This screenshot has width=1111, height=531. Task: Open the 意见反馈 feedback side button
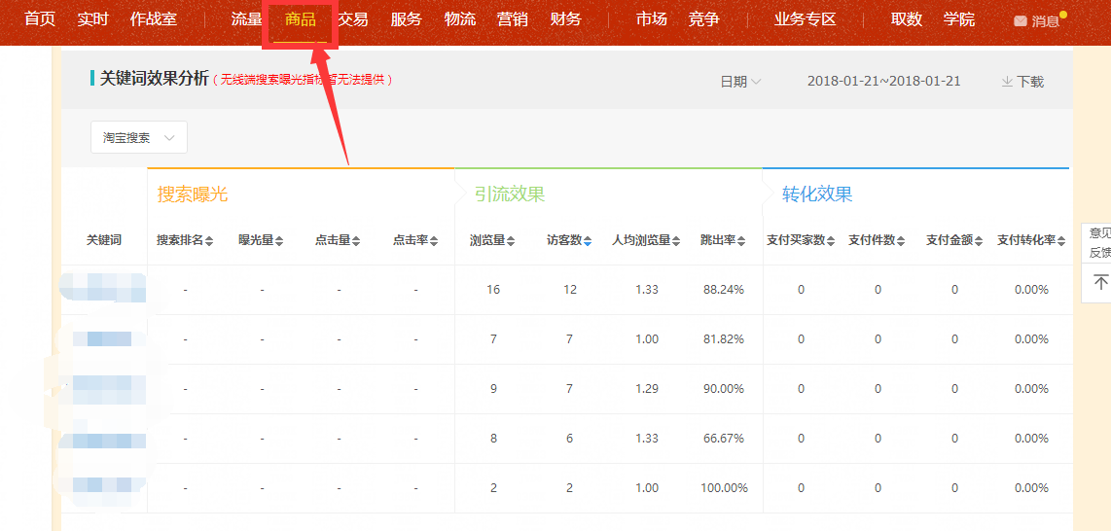pyautogui.click(x=1099, y=242)
